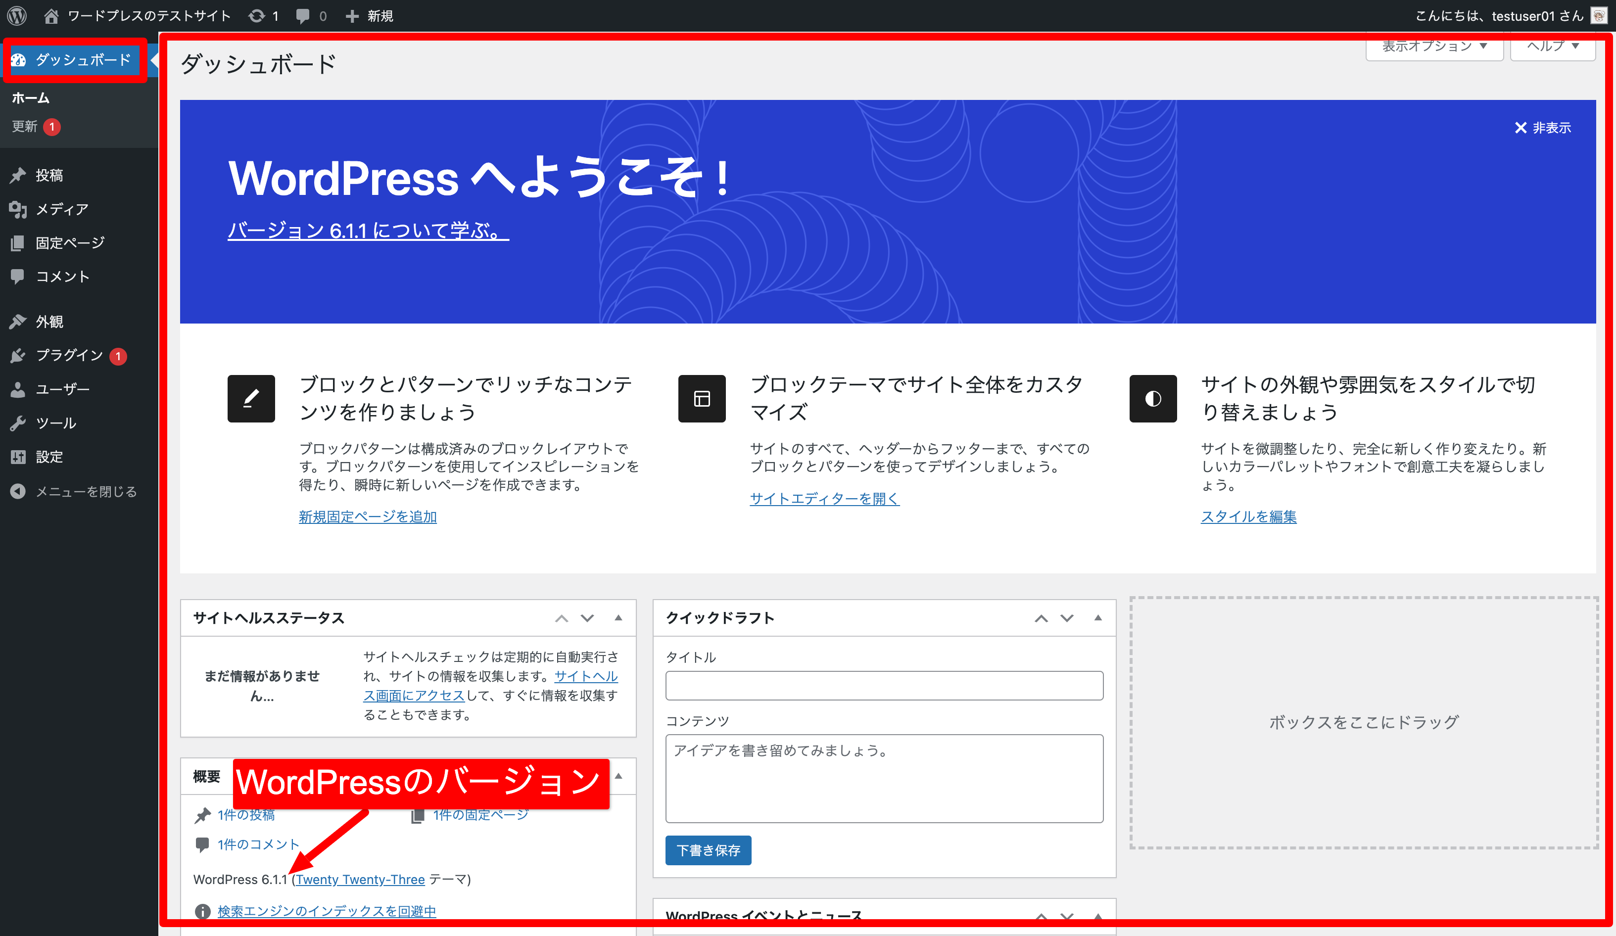The height and width of the screenshot is (936, 1616).
Task: Click the メディア library icon
Action: (18, 209)
